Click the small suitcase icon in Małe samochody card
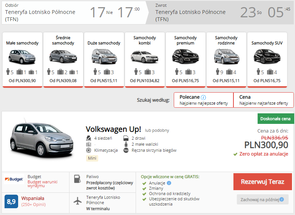The height and width of the screenshot is (215, 295). [x=31, y=72]
